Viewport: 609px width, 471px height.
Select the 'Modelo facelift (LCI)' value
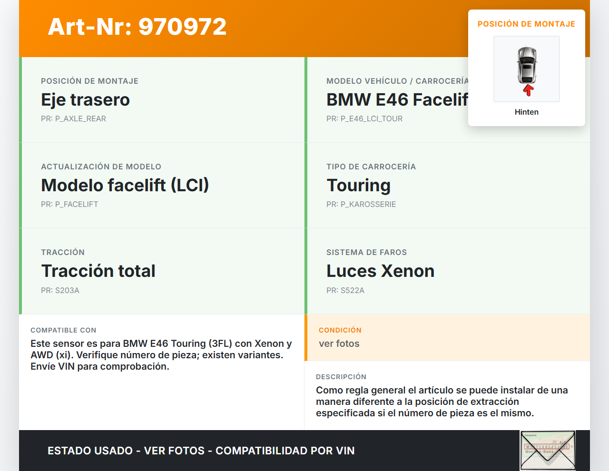(x=125, y=185)
